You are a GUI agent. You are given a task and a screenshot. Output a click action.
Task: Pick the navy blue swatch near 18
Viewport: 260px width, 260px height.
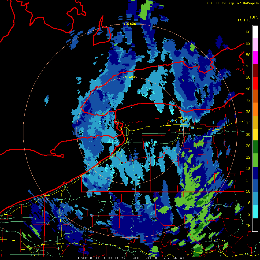coord(255,173)
